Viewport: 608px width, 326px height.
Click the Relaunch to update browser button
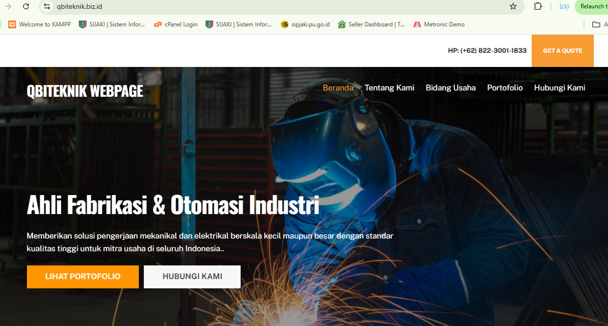[x=593, y=7]
